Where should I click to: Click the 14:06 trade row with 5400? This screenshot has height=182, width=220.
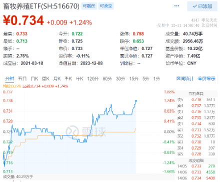pos(196,178)
